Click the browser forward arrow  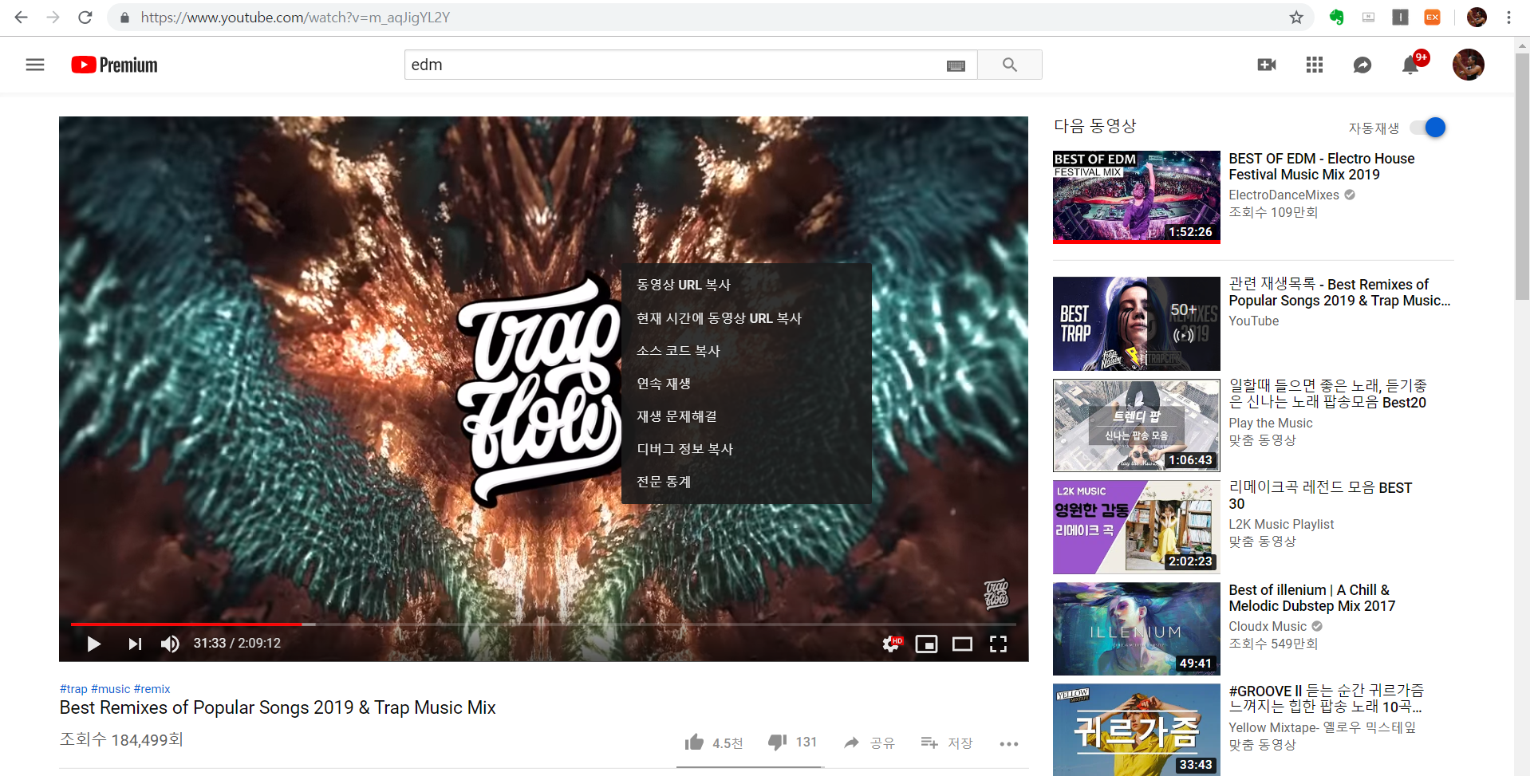coord(53,17)
